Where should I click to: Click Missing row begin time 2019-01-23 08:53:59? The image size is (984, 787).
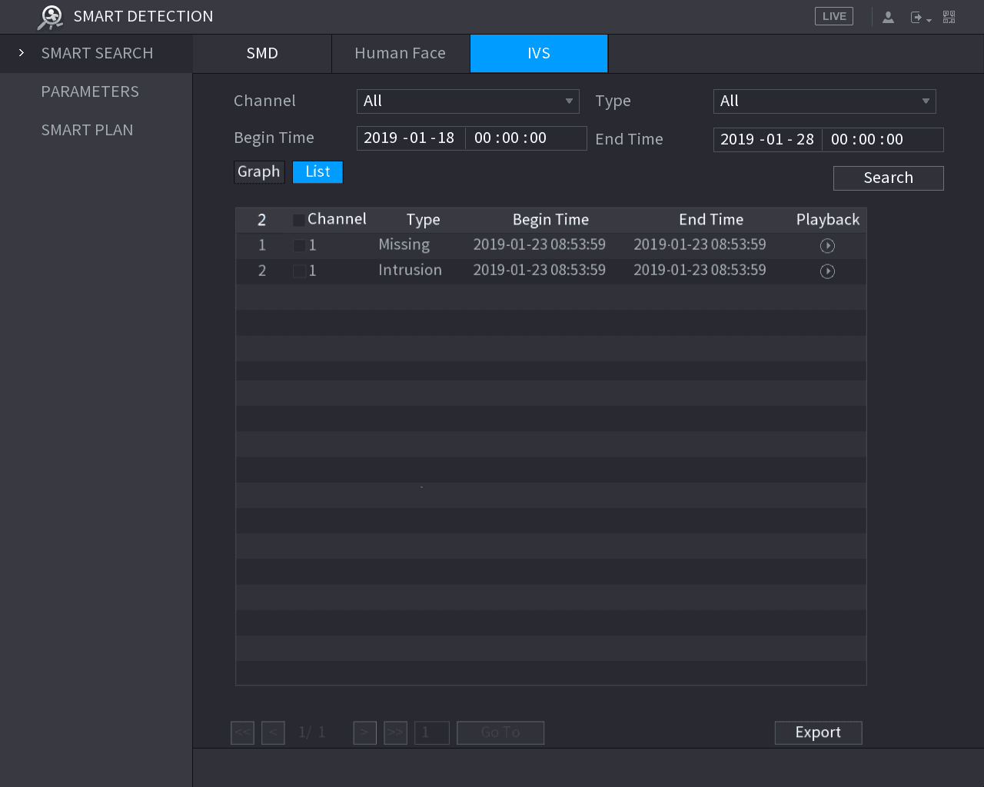click(539, 245)
